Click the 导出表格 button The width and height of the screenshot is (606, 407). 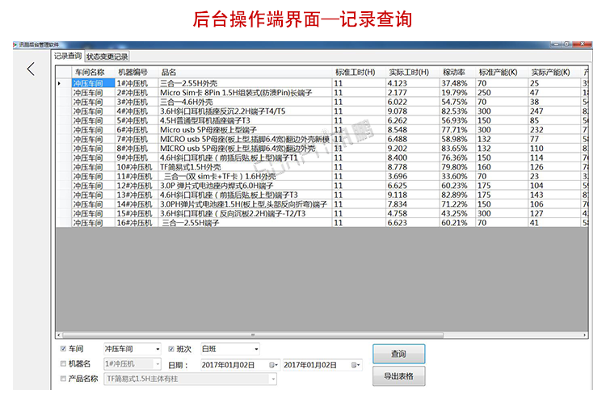[398, 376]
